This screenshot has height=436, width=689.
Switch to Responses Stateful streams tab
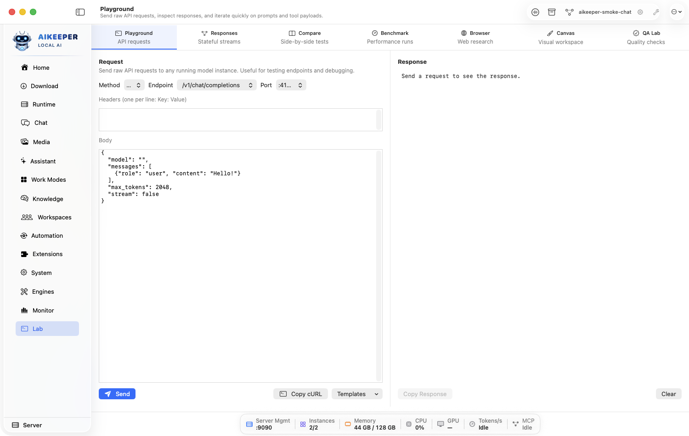point(219,37)
